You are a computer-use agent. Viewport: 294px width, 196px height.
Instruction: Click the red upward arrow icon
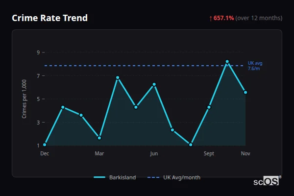coord(211,19)
